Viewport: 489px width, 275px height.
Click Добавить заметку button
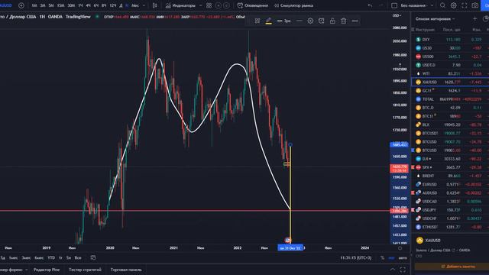tap(452, 267)
